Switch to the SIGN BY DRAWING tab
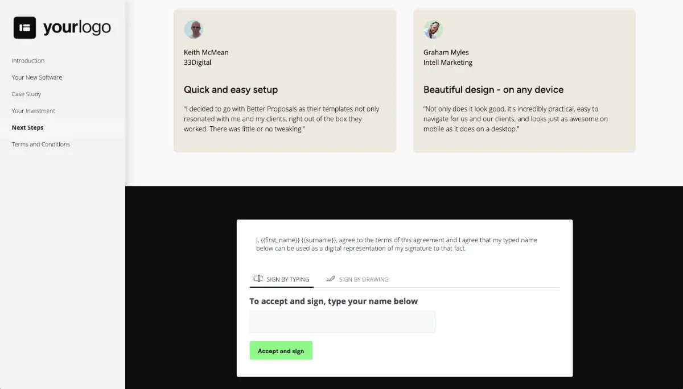The height and width of the screenshot is (389, 683). tap(363, 279)
